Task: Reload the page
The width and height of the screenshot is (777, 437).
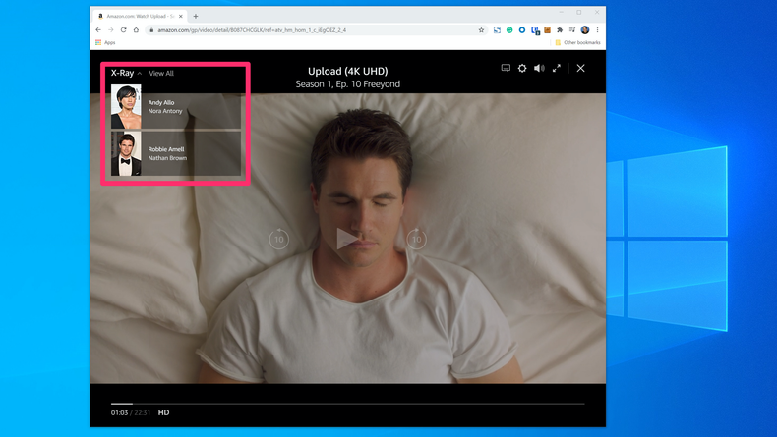Action: coord(124,30)
